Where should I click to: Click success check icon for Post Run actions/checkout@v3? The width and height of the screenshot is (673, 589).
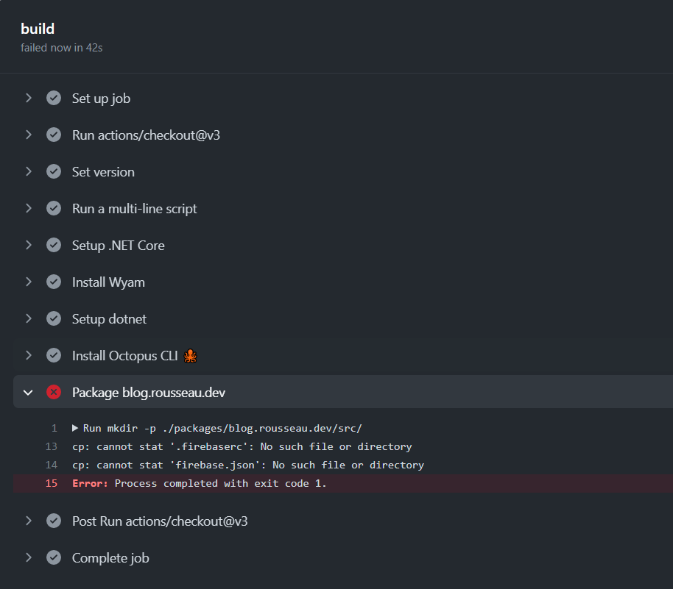coord(54,521)
